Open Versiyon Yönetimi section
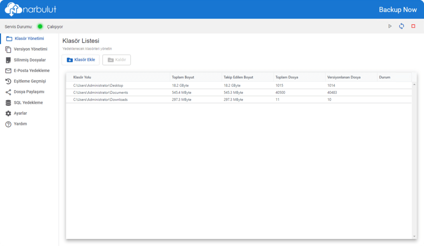The width and height of the screenshot is (424, 246). (30, 49)
